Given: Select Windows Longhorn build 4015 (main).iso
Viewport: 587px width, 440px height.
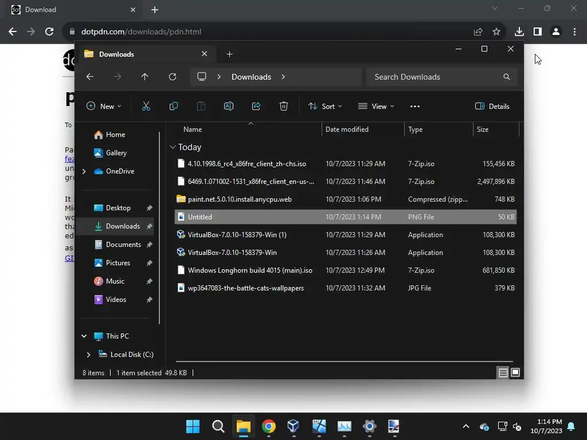Looking at the screenshot, I should [x=346, y=270].
